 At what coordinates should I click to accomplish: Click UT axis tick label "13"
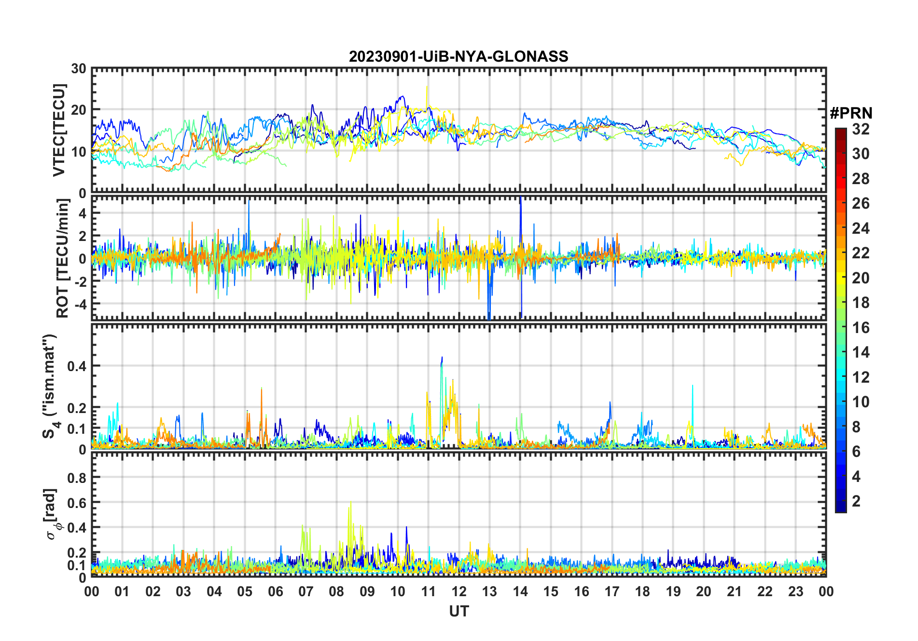[x=489, y=591]
